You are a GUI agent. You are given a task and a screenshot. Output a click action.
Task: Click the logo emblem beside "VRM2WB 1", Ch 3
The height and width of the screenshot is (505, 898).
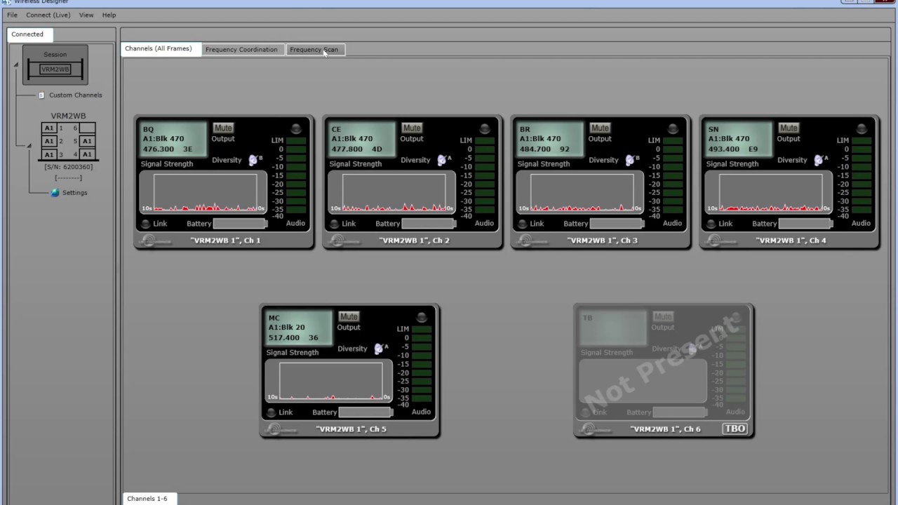pyautogui.click(x=530, y=241)
